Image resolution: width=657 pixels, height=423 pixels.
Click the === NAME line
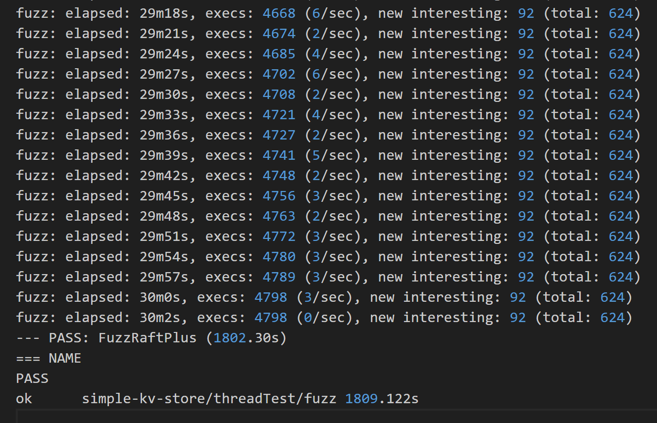click(x=49, y=358)
